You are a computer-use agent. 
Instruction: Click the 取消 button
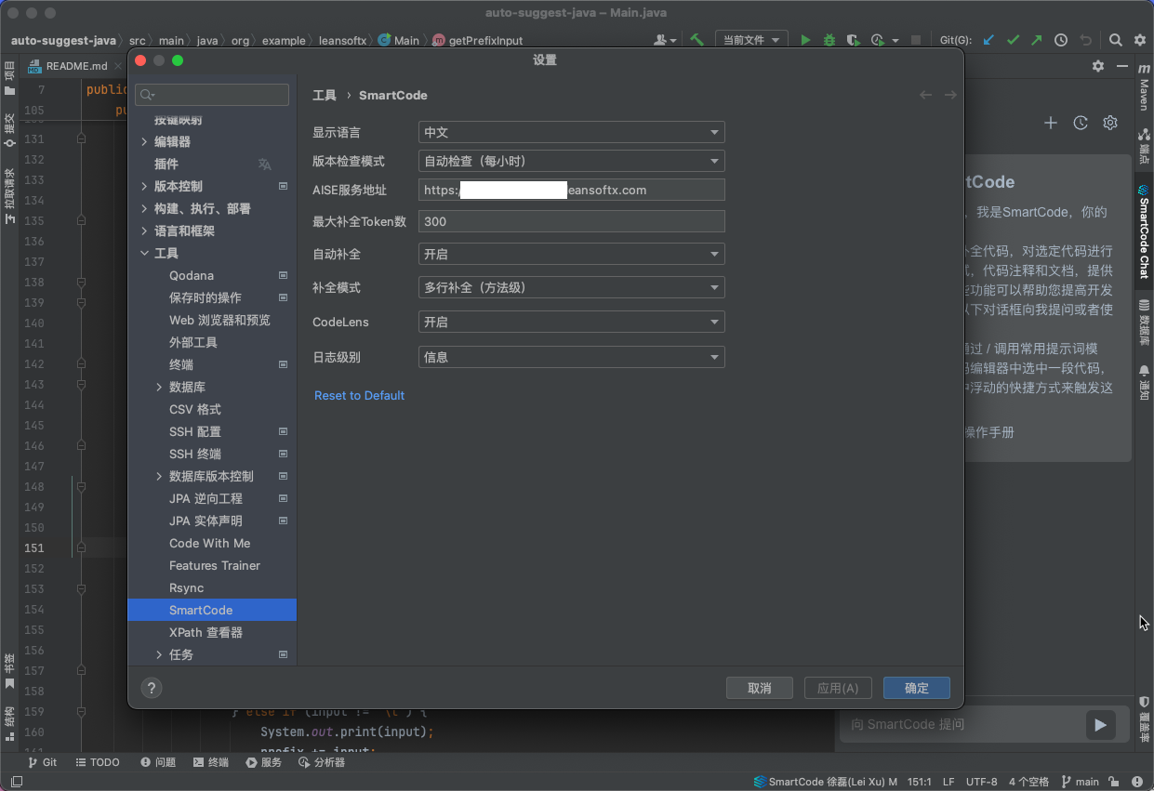point(760,688)
